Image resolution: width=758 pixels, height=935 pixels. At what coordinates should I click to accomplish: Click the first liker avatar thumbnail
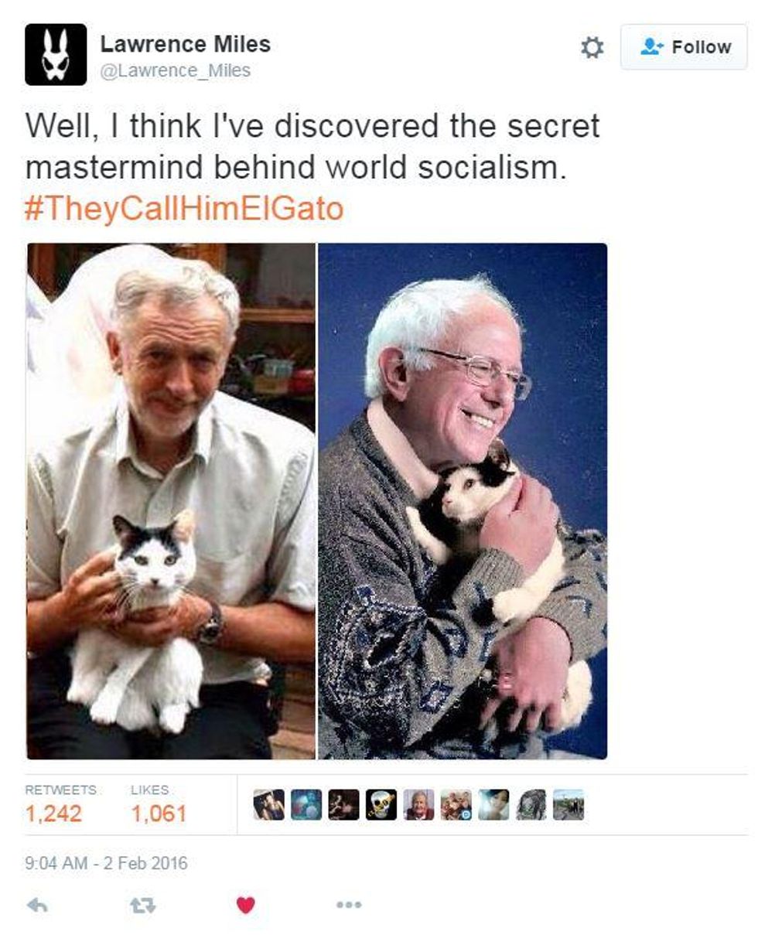[269, 804]
